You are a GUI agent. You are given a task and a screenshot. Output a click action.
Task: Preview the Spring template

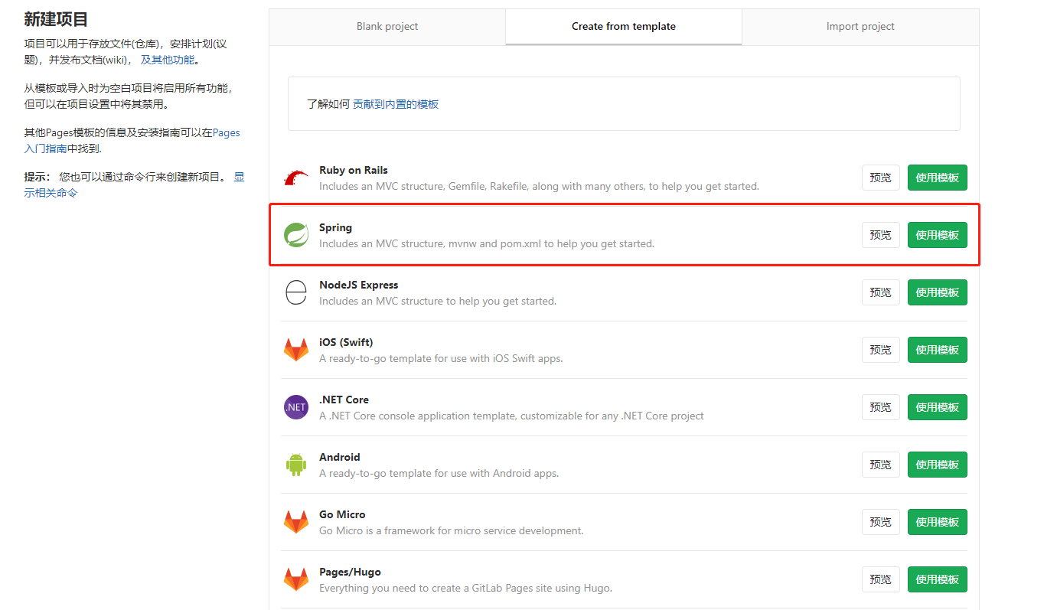[x=881, y=235]
